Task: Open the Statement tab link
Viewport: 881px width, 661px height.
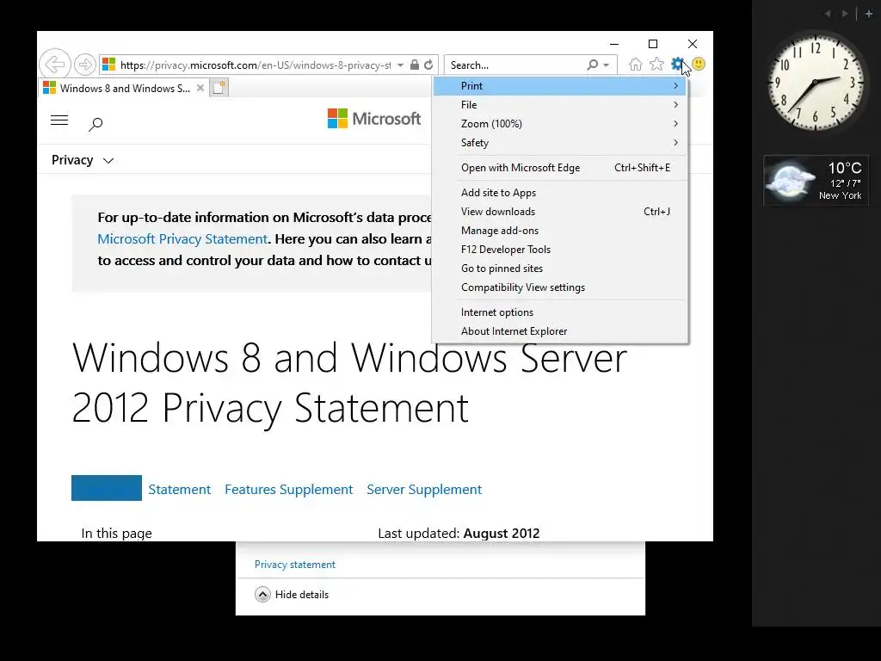Action: 179,489
